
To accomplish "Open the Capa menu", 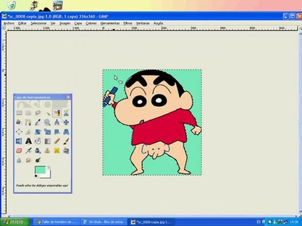I will click(x=78, y=23).
